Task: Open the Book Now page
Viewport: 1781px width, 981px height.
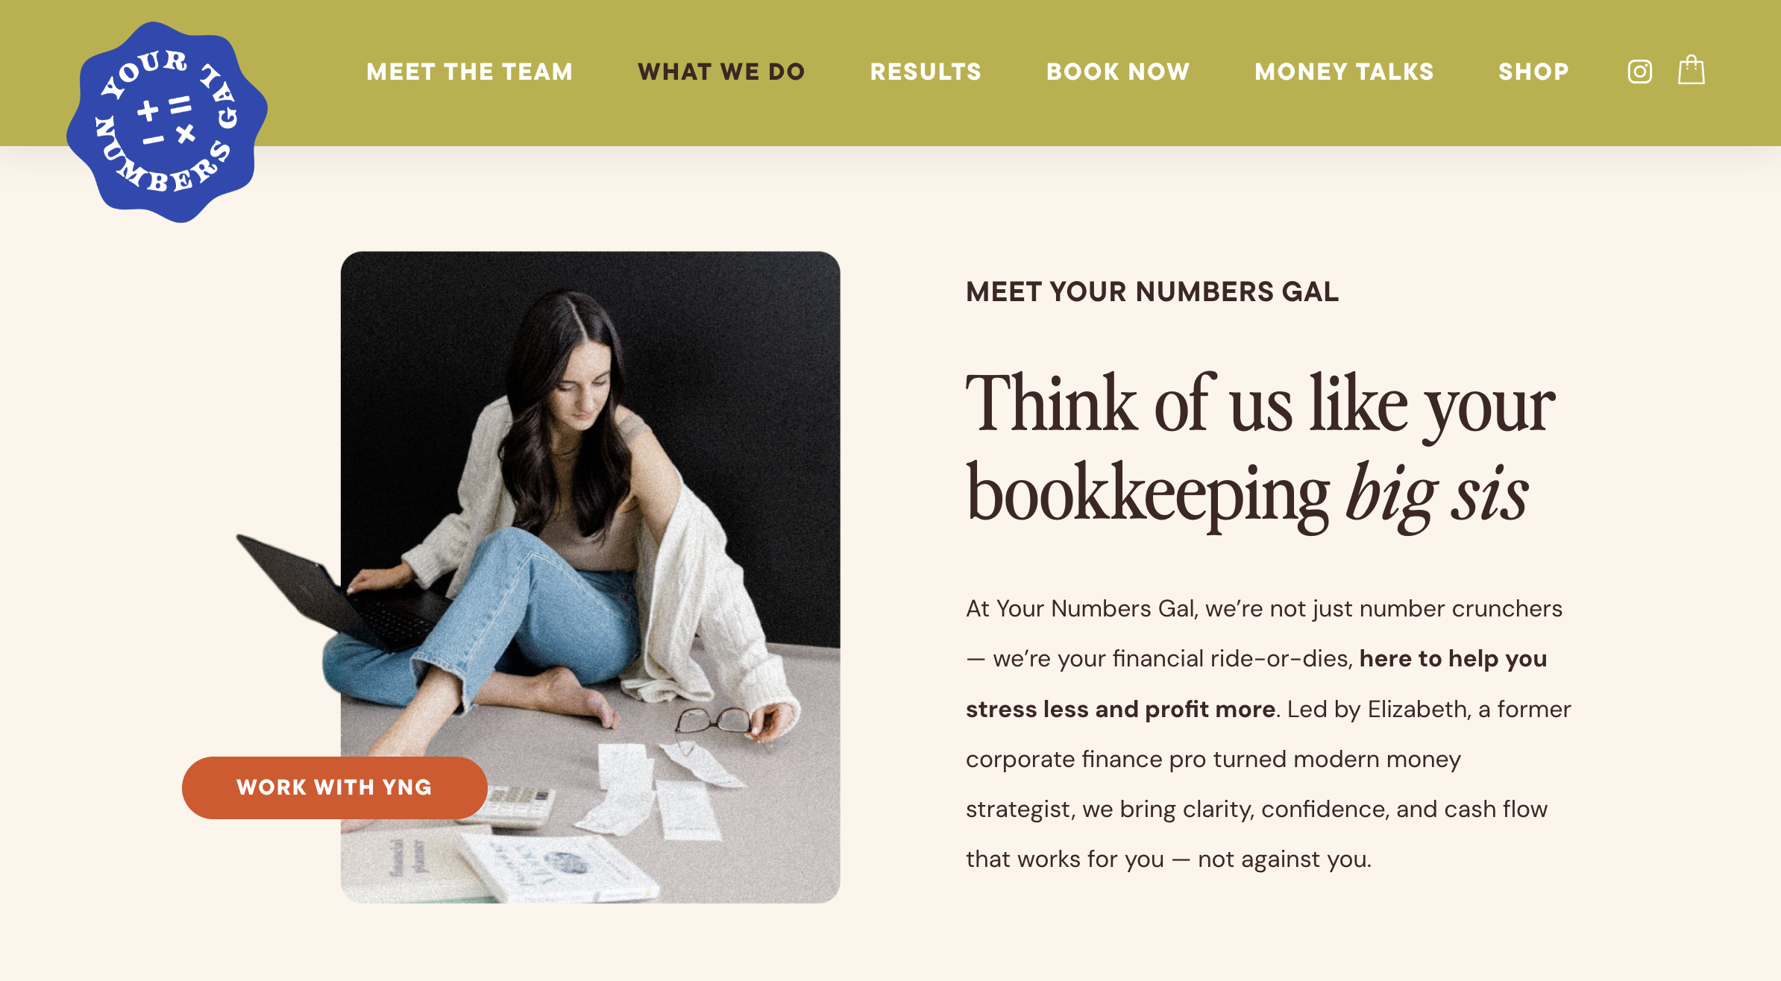Action: [x=1118, y=72]
